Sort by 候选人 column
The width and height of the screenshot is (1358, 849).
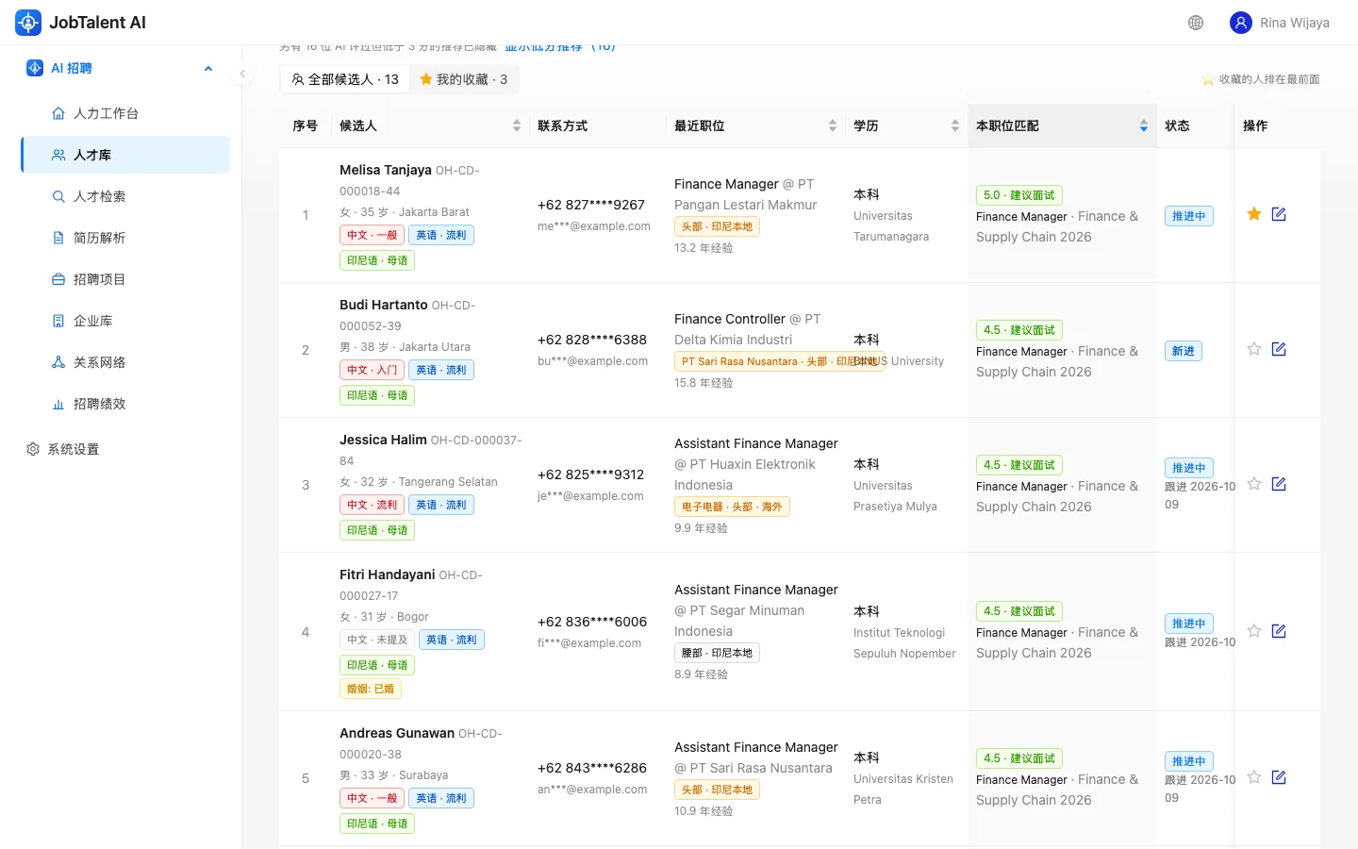[x=517, y=125]
